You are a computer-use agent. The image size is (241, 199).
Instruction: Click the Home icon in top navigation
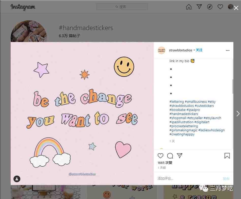189,7
